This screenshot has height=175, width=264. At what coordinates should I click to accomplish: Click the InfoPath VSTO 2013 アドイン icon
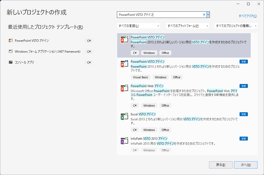[x=124, y=141]
